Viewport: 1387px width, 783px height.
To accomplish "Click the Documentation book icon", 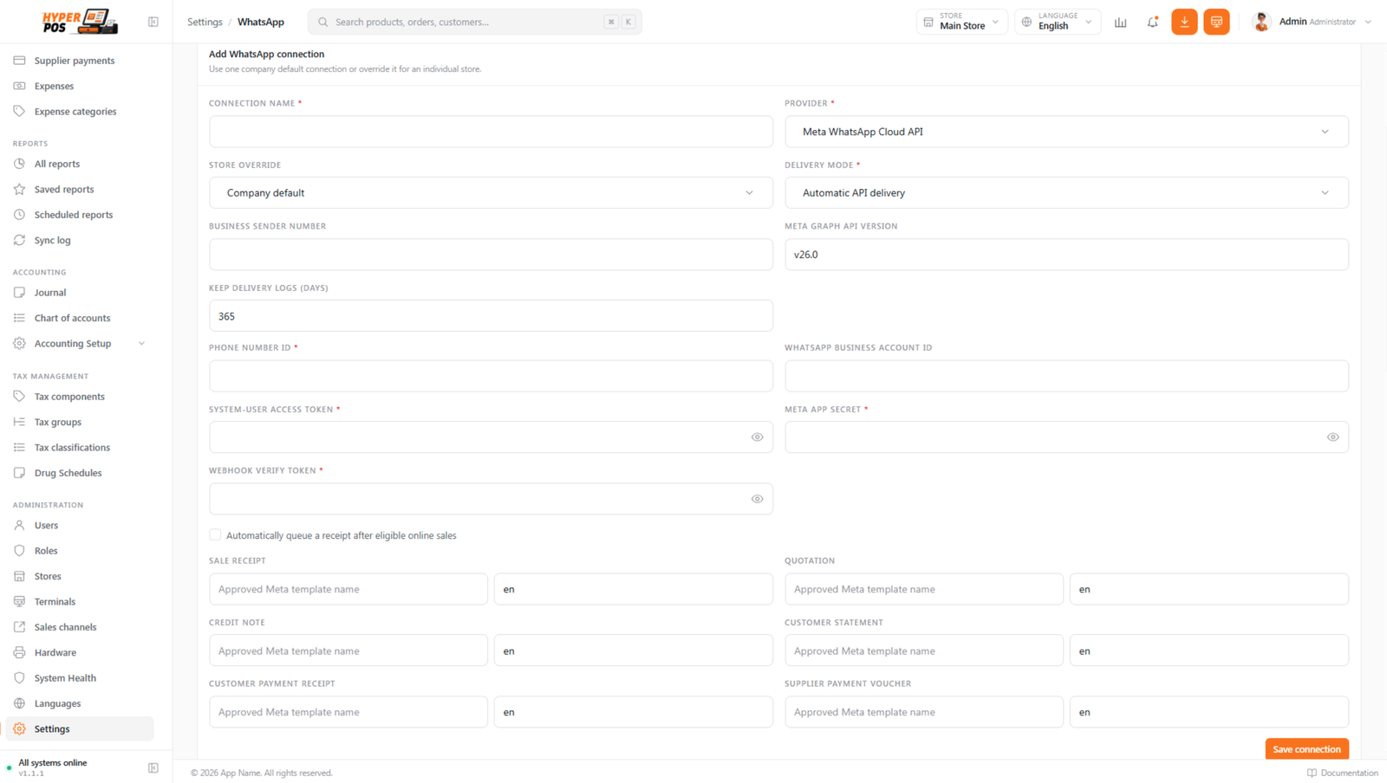I will (x=1312, y=773).
